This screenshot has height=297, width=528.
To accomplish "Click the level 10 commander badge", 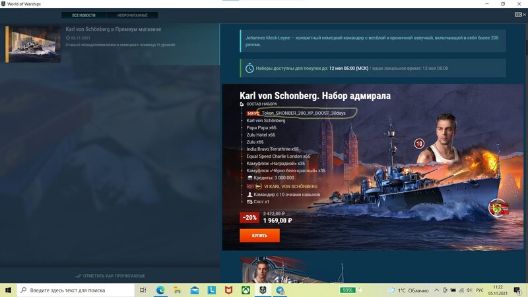I will (419, 144).
